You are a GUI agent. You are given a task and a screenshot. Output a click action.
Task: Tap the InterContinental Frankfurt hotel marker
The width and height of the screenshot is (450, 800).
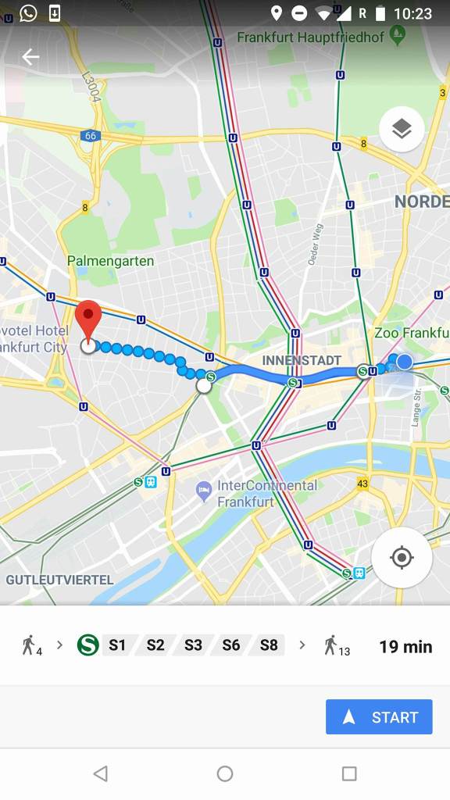(x=204, y=491)
